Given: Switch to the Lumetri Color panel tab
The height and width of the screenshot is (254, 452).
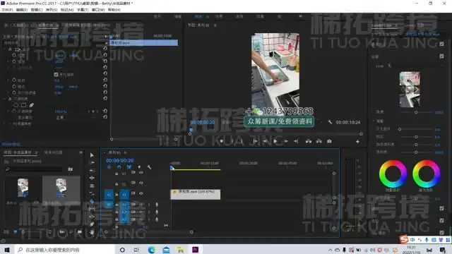Looking at the screenshot, I should coord(381,25).
